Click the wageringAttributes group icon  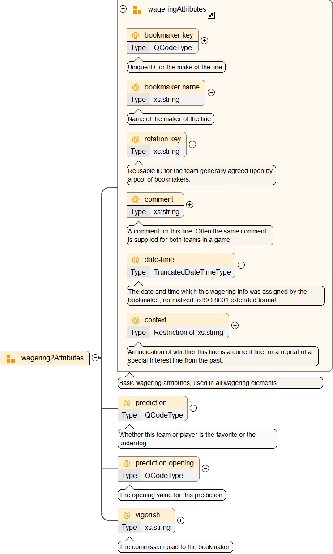pyautogui.click(x=137, y=10)
